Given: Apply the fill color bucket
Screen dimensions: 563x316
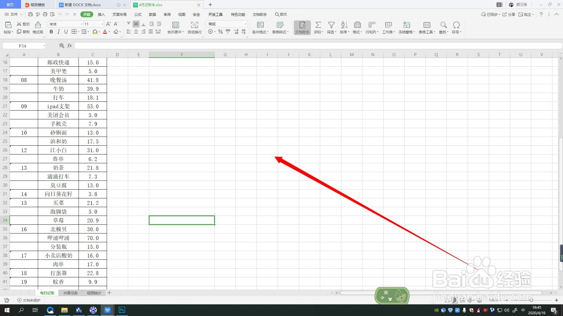Looking at the screenshot, I should 95,32.
